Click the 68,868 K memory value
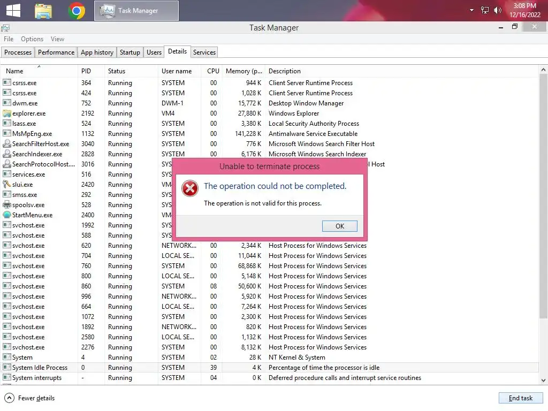548x411 pixels. (249, 266)
